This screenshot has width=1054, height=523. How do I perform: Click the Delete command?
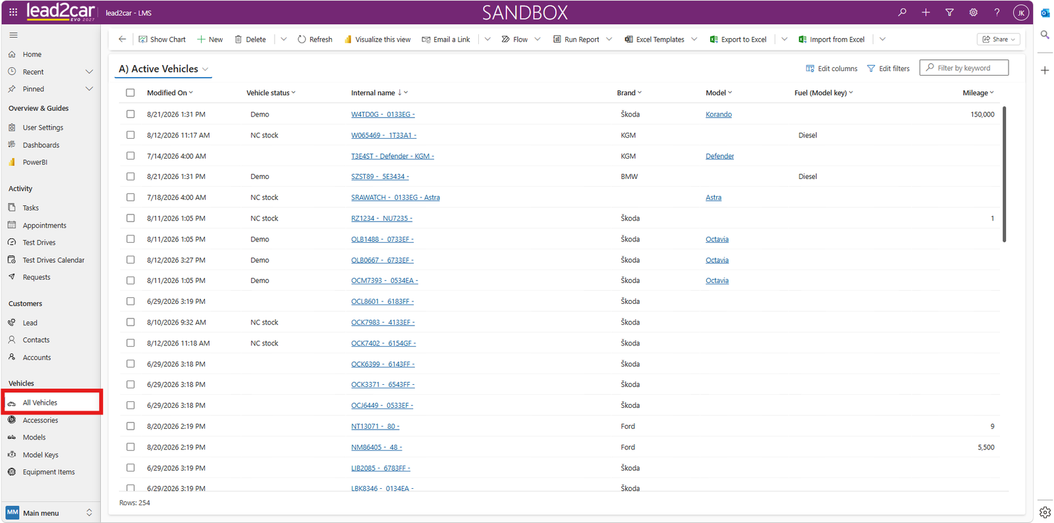click(250, 39)
